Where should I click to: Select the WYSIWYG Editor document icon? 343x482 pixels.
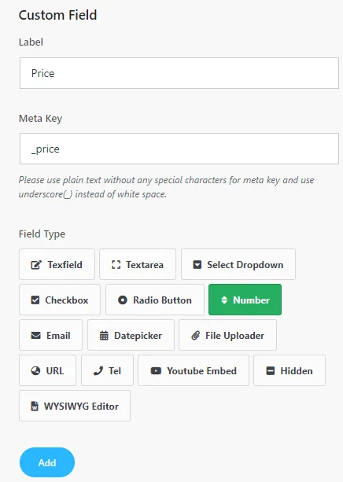tap(35, 406)
